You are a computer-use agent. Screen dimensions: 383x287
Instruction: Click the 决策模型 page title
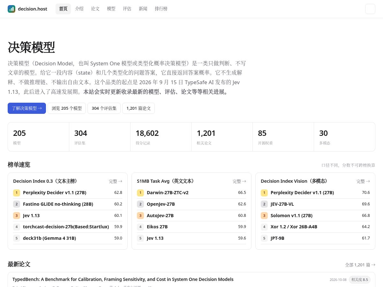tap(31, 48)
